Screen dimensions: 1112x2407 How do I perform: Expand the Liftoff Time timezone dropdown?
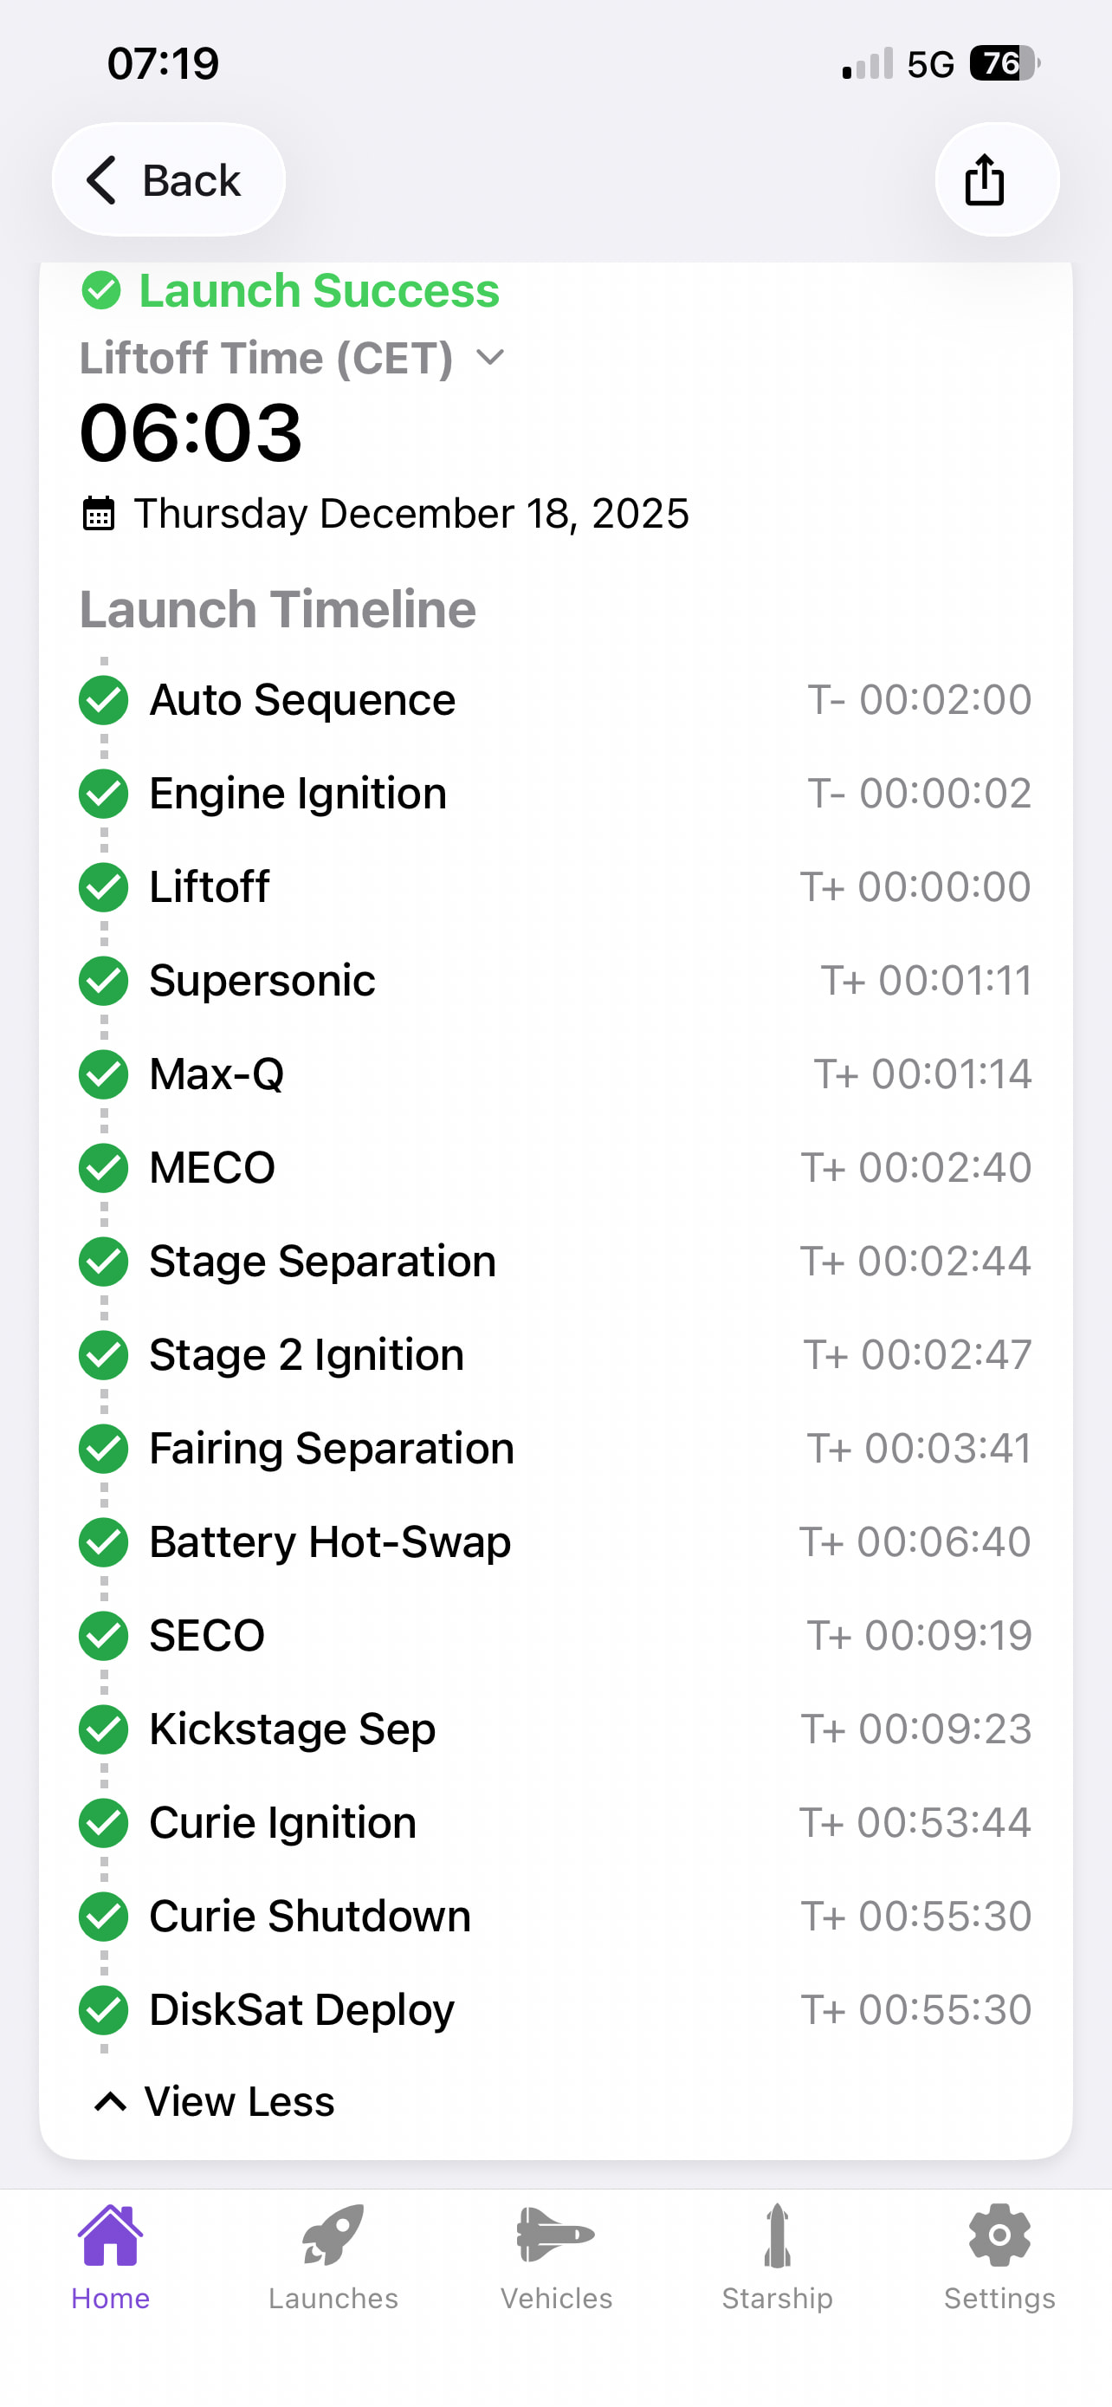click(x=489, y=358)
